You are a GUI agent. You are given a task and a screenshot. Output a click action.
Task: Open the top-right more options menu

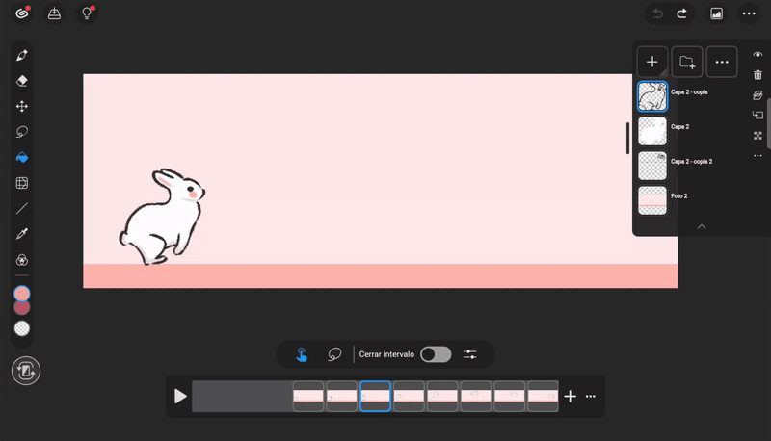click(x=749, y=13)
